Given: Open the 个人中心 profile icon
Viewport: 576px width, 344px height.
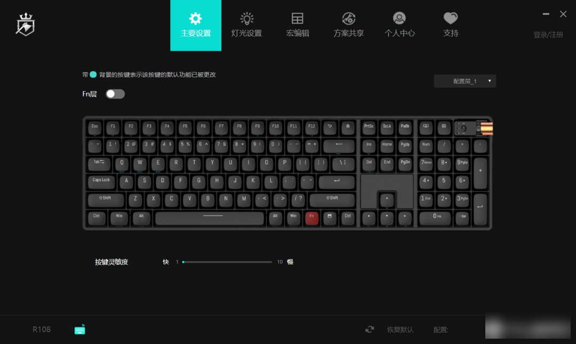Looking at the screenshot, I should point(399,18).
